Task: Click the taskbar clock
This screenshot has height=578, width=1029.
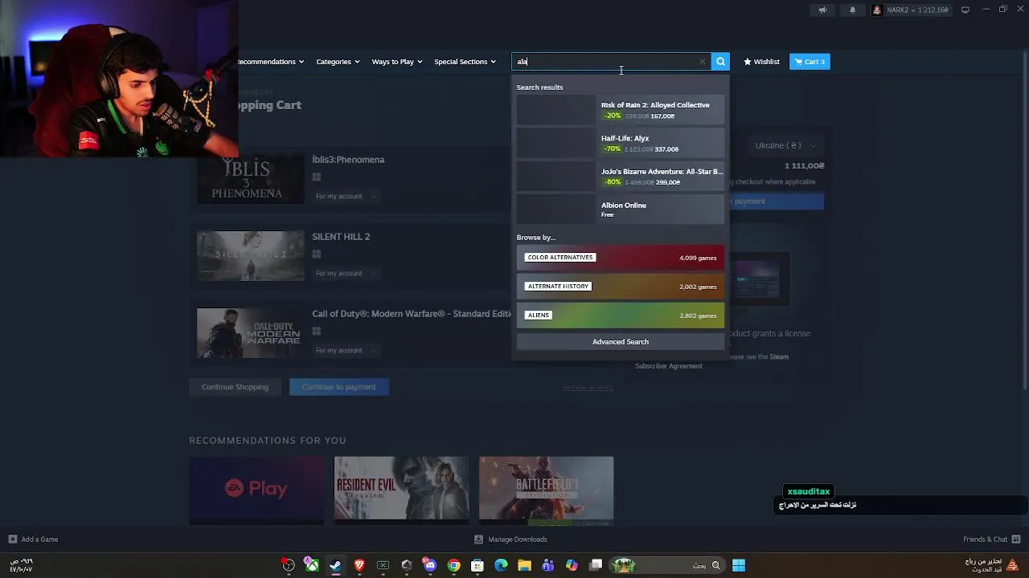Action: [x=21, y=565]
